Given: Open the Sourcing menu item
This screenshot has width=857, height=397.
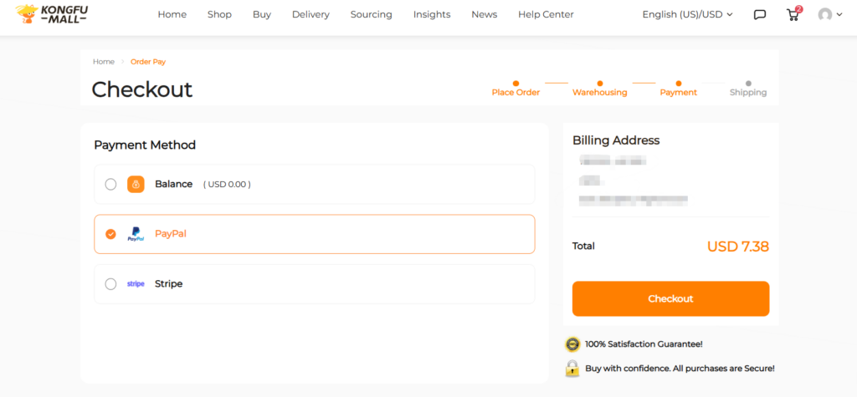Looking at the screenshot, I should coord(371,15).
